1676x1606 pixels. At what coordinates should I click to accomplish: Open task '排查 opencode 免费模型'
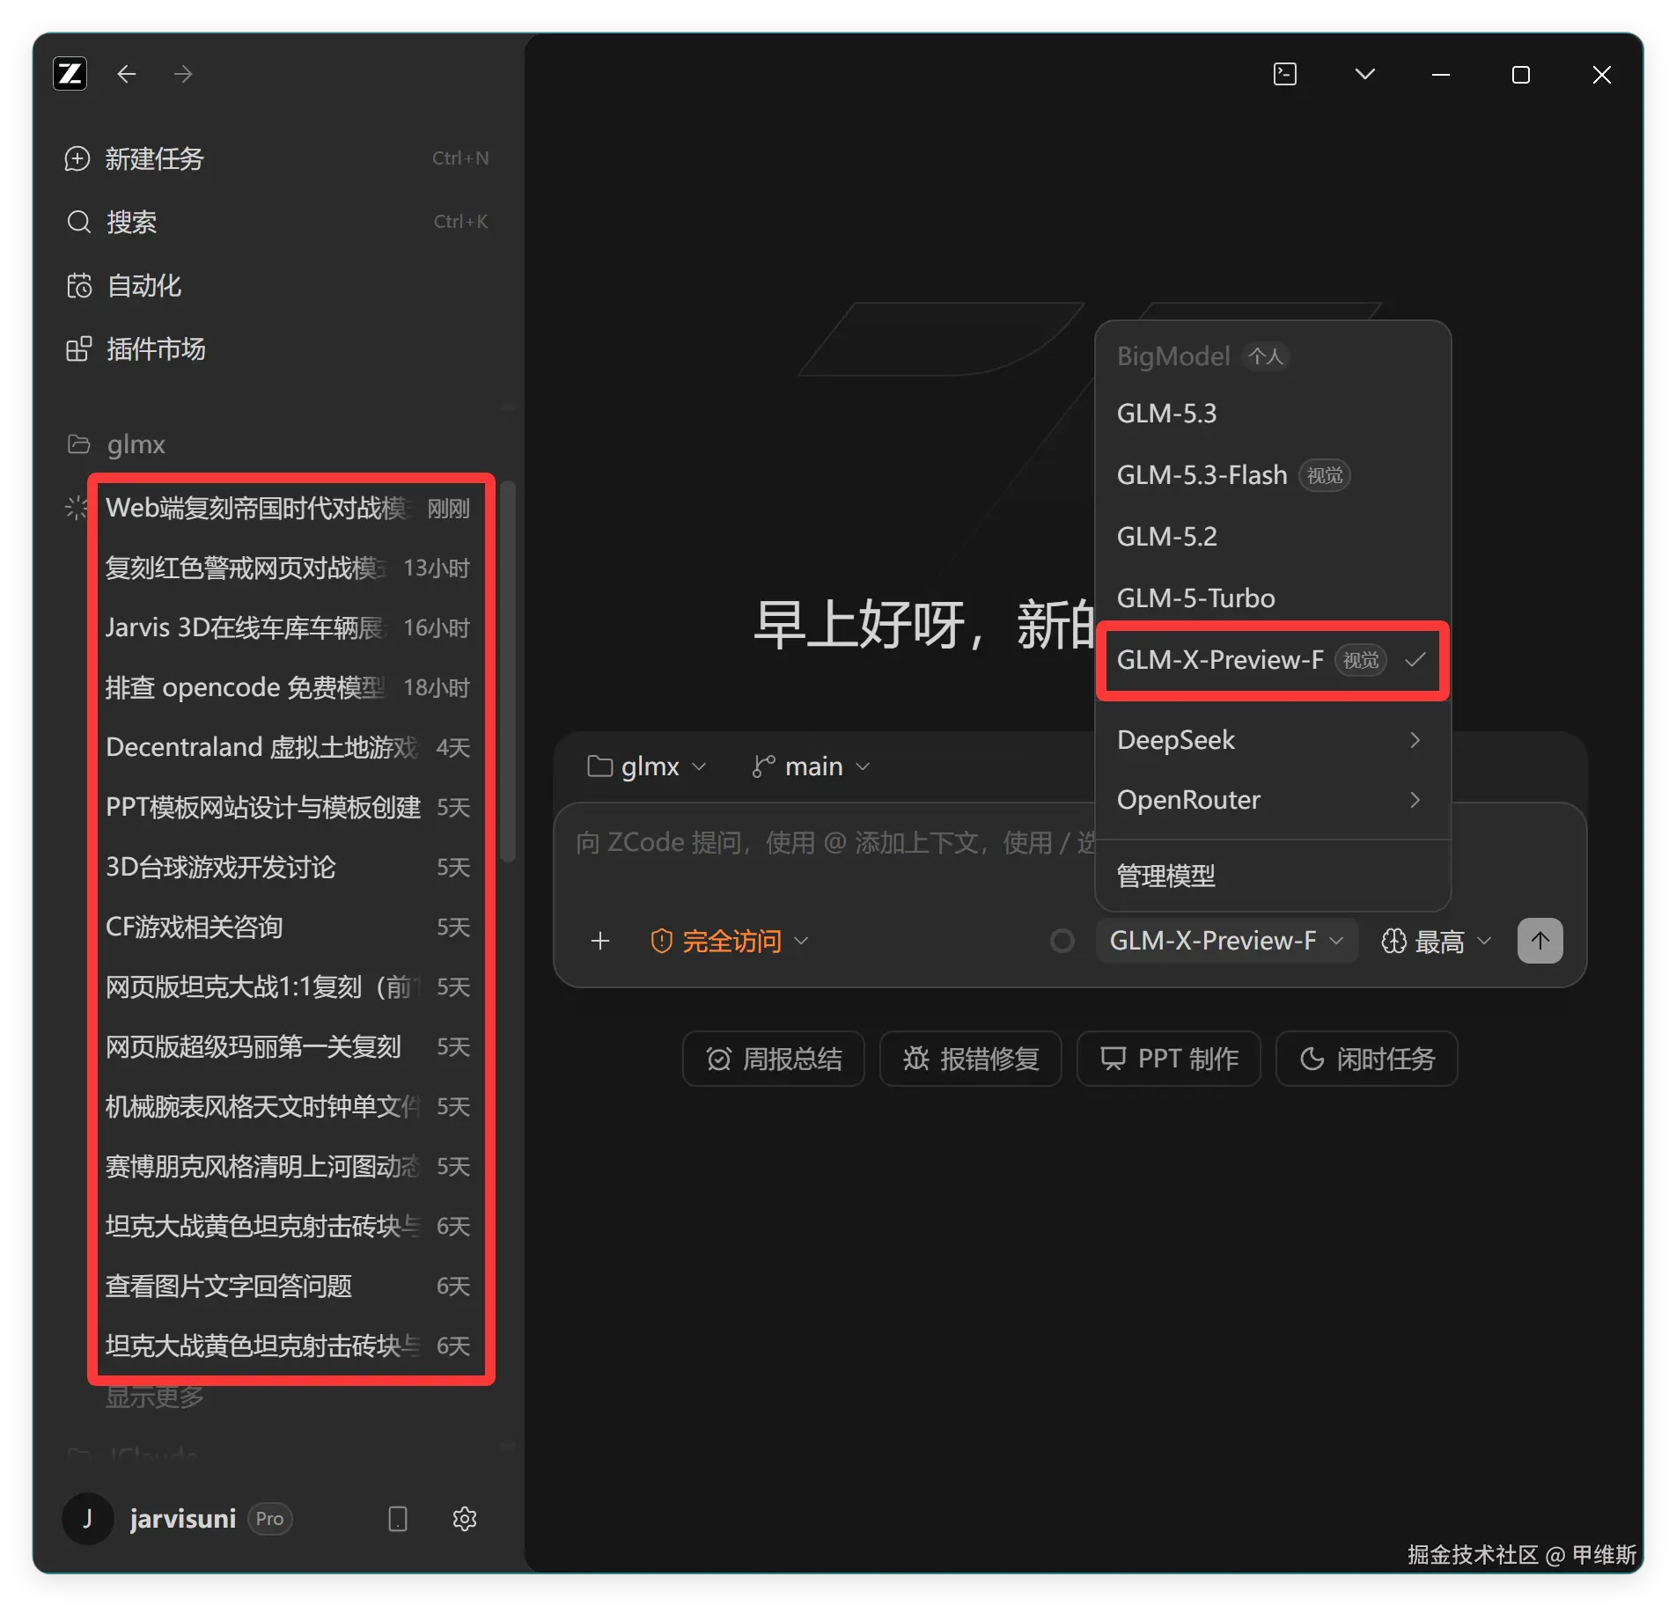(288, 687)
